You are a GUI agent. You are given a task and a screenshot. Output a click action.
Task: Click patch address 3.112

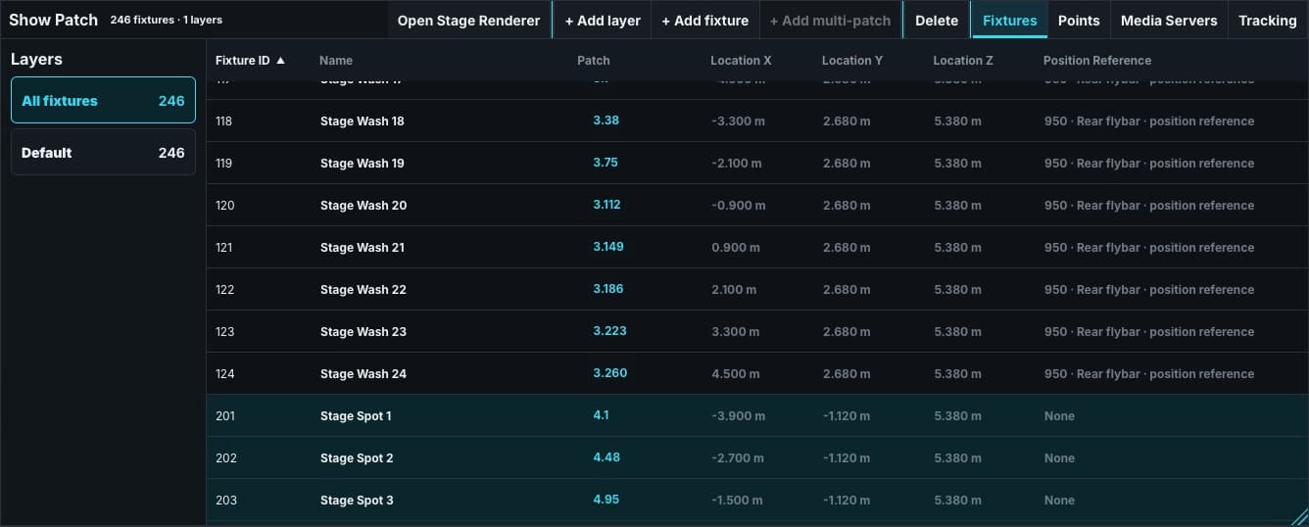tap(606, 205)
